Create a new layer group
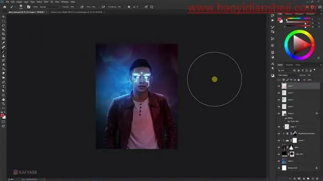 308,179
